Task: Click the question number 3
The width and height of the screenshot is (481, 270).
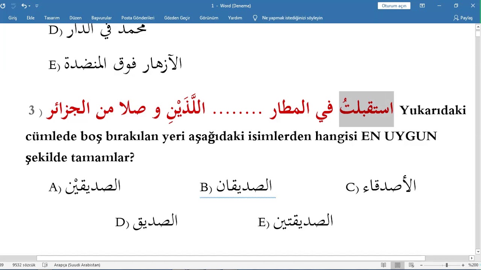Action: (x=32, y=111)
